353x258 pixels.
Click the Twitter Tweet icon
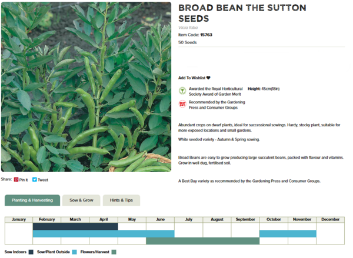point(35,180)
